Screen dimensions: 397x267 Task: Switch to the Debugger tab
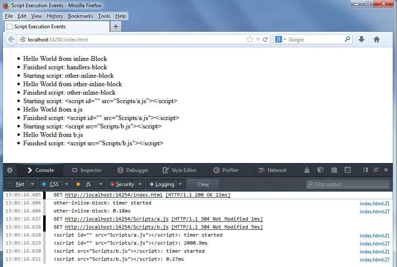click(x=133, y=170)
